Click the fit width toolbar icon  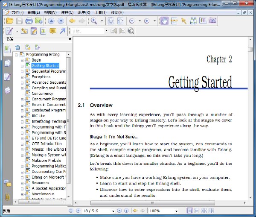point(120,21)
